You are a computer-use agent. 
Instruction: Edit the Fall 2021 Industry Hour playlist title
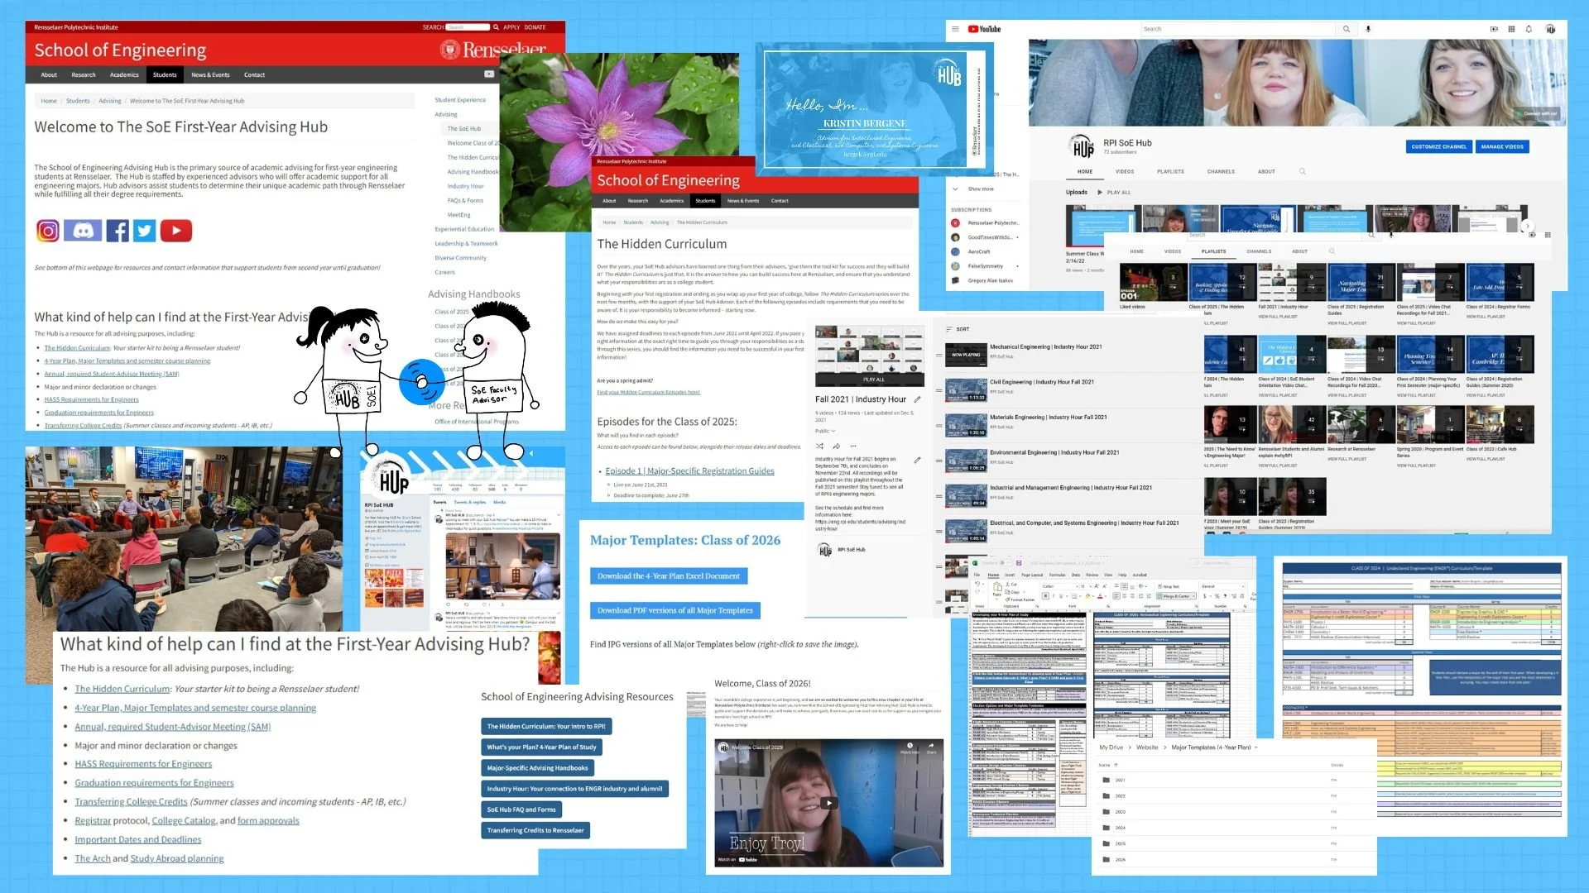(917, 399)
